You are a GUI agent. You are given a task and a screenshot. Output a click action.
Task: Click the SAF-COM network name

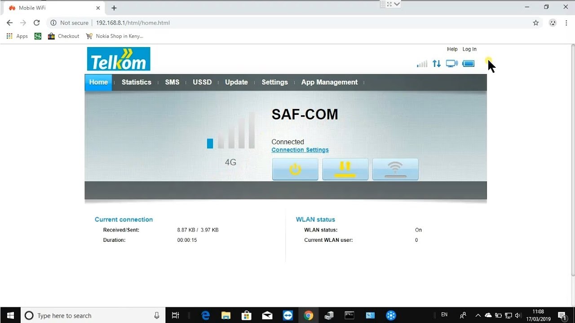(305, 114)
